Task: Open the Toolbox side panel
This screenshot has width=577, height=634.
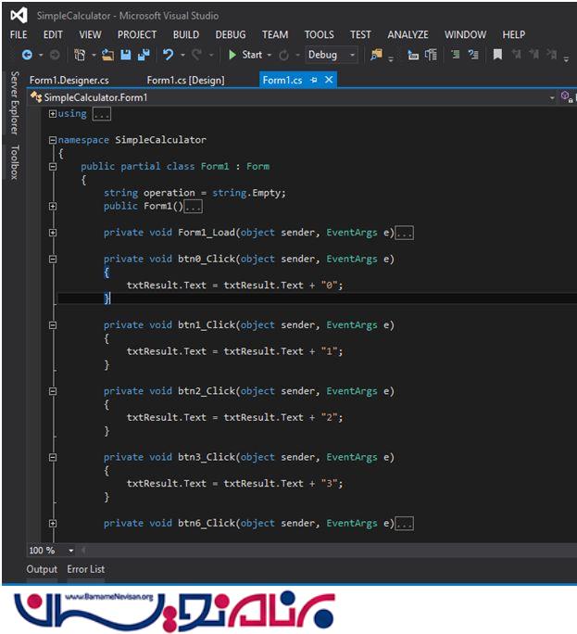Action: [15, 162]
